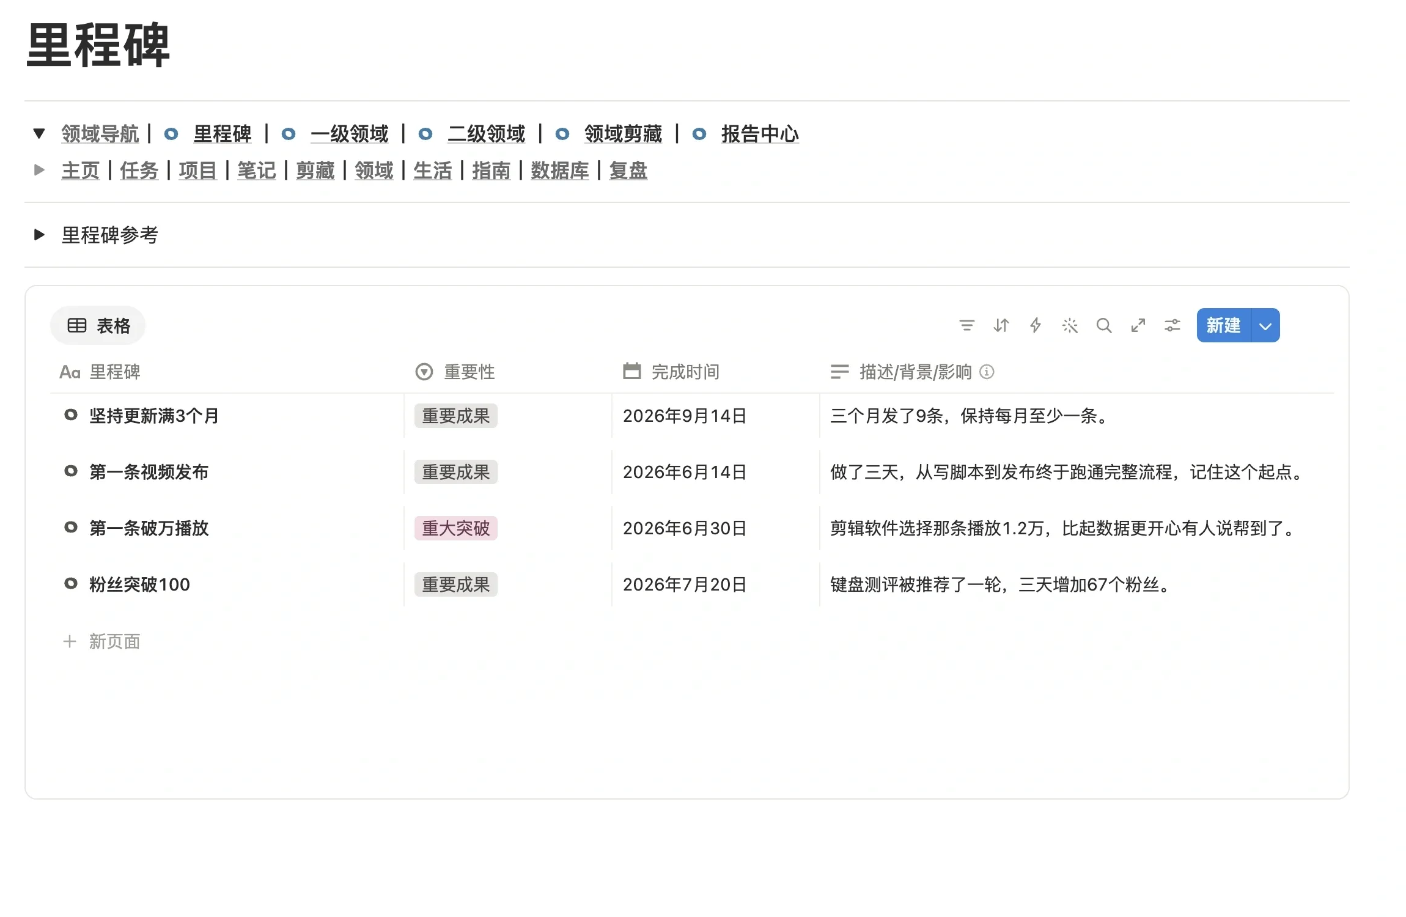Open the database search magnifier icon
Image resolution: width=1406 pixels, height=917 pixels.
point(1103,325)
